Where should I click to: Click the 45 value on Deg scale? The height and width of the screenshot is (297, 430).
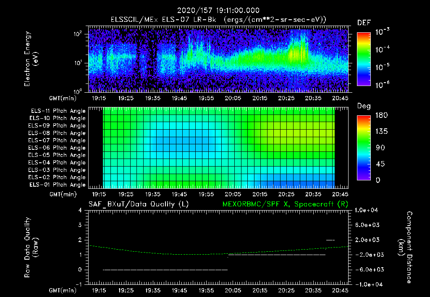tap(380, 164)
